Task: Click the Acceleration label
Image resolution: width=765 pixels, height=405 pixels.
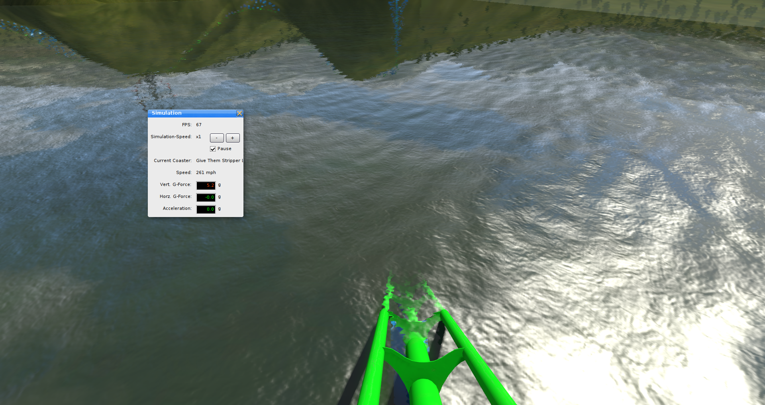Action: pos(177,209)
